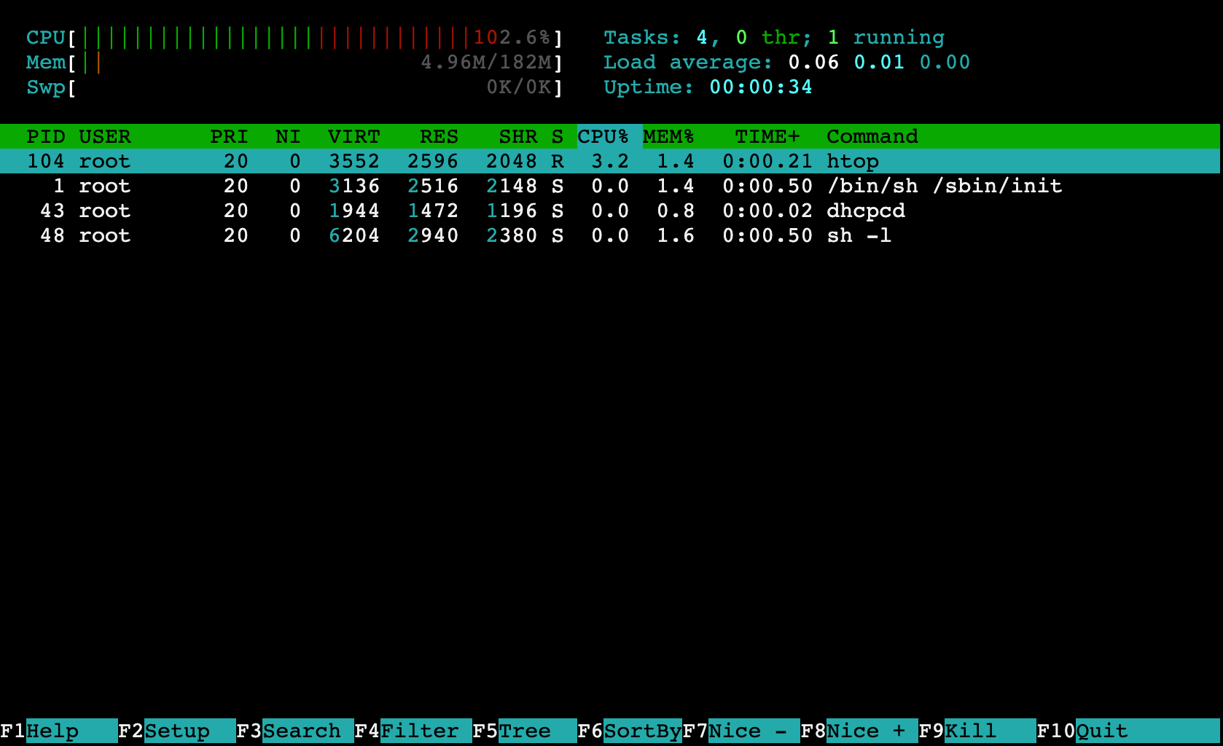Increase priority using F8Nice +
The image size is (1223, 746).
click(856, 730)
